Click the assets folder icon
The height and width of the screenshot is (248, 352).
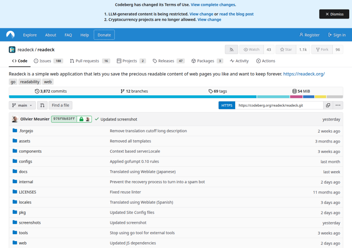point(15,141)
